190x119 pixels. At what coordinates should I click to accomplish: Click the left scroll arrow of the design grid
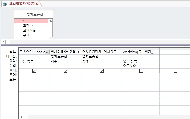21,117
